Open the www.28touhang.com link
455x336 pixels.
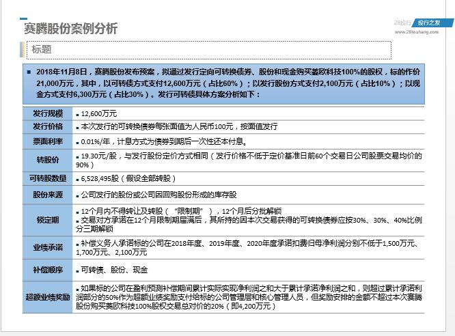point(417,32)
